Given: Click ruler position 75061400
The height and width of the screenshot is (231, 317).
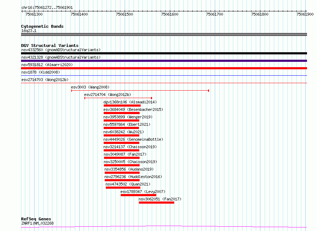Looking at the screenshot, I should (79, 14).
